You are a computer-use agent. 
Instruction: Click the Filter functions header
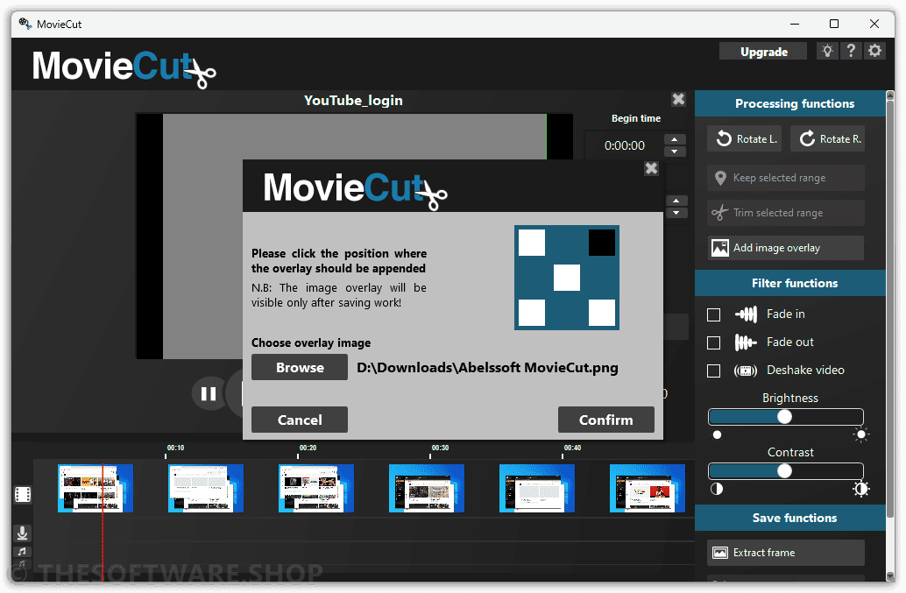pos(790,283)
